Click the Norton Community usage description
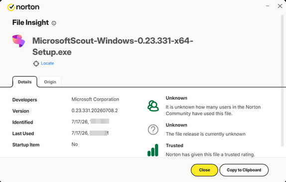Screen dimensions: 286x182 213,110
